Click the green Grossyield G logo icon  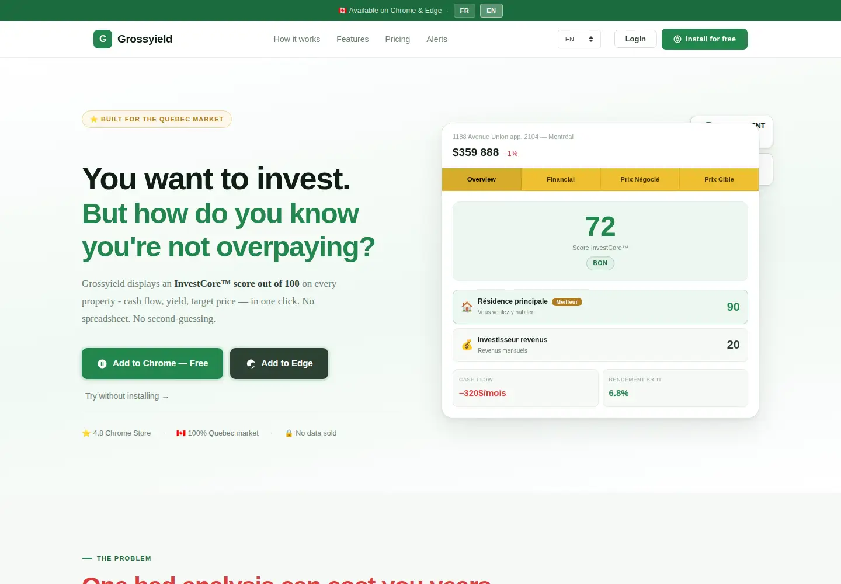click(103, 39)
